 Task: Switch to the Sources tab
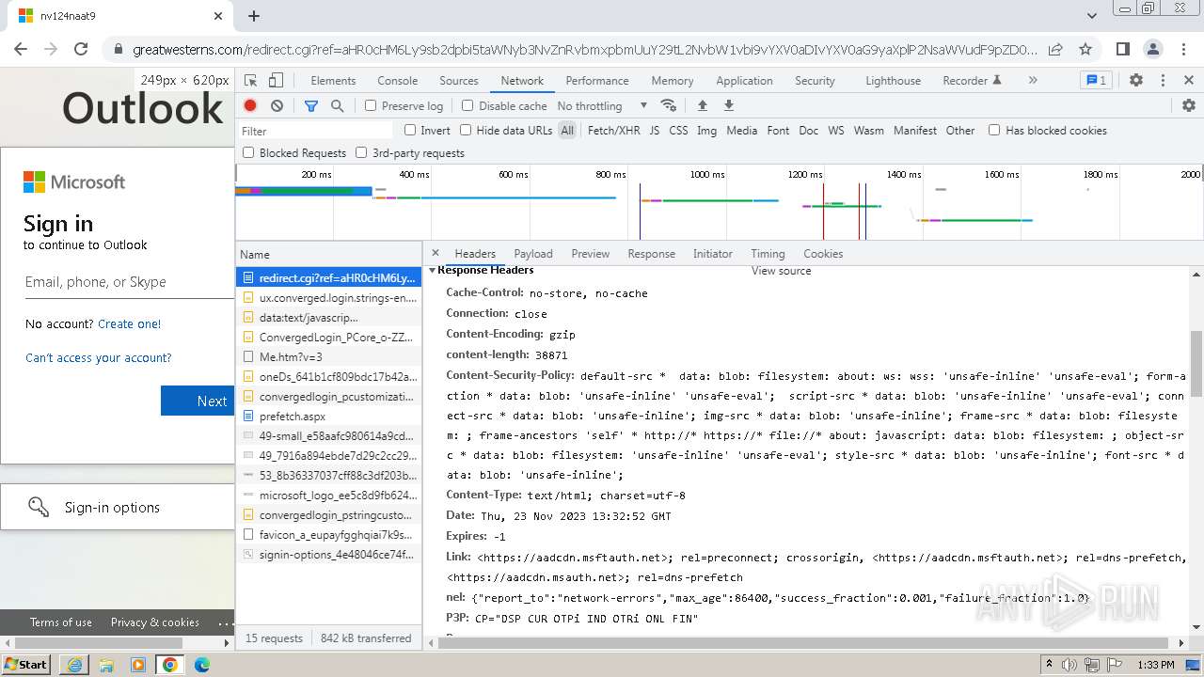coord(459,81)
